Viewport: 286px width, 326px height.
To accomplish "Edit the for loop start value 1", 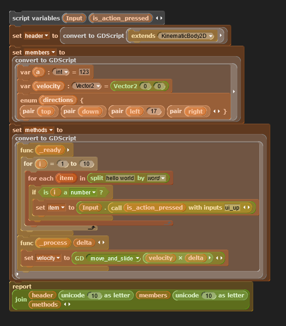I will (62, 164).
